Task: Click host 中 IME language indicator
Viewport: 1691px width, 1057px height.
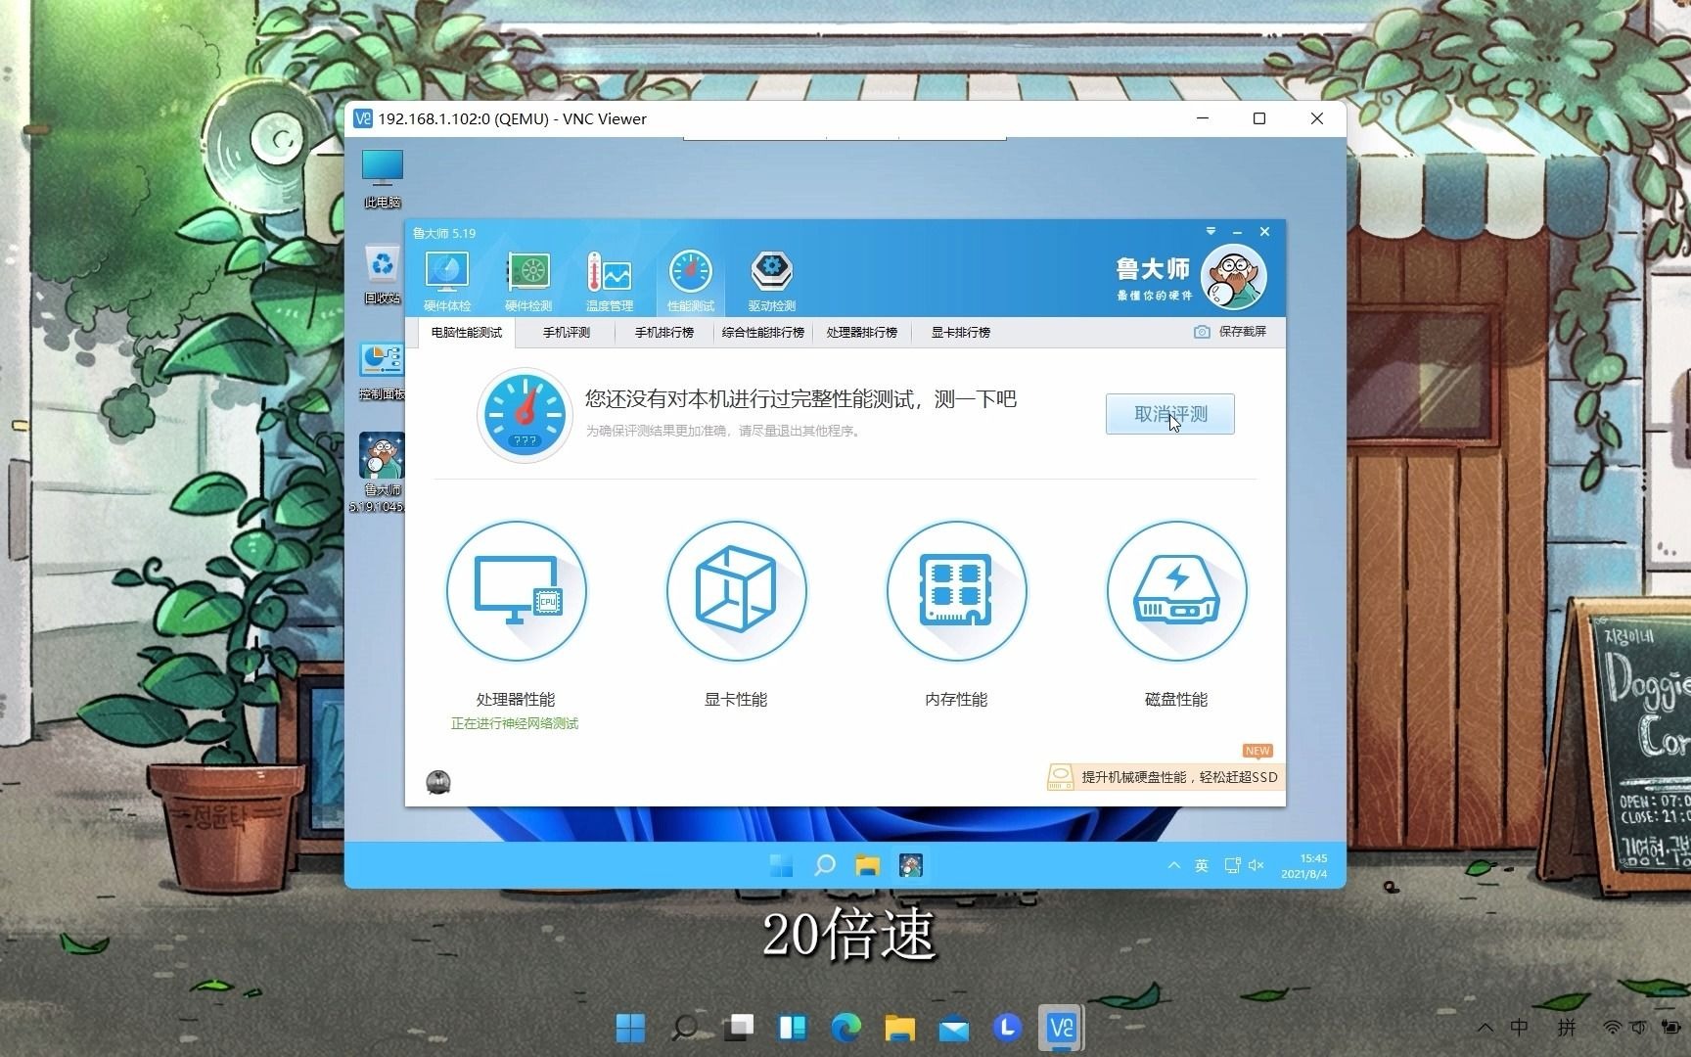Action: (x=1520, y=1028)
